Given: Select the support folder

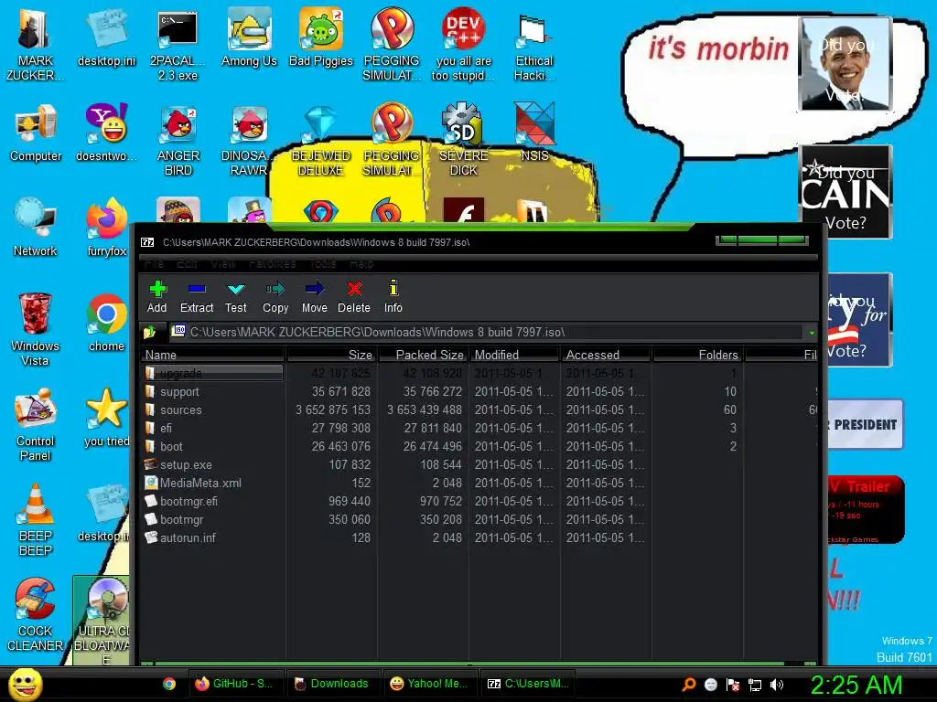Looking at the screenshot, I should (179, 391).
